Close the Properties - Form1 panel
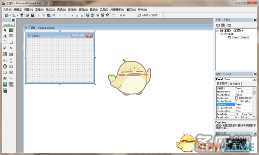The height and width of the screenshot is (155, 259). pyautogui.click(x=255, y=74)
